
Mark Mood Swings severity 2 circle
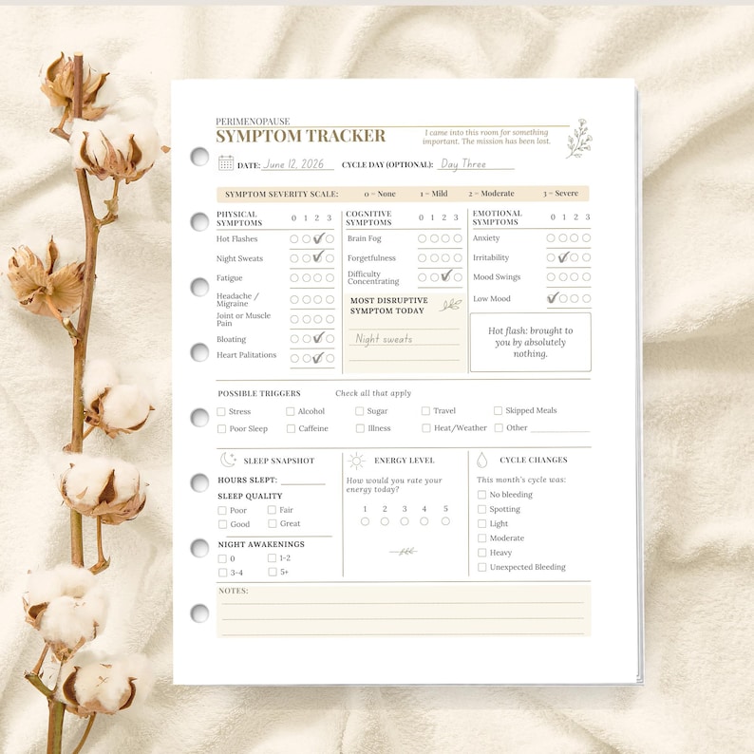click(575, 277)
